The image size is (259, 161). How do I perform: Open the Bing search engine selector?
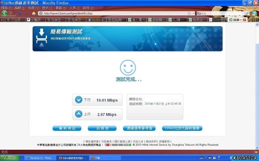[x=200, y=13]
